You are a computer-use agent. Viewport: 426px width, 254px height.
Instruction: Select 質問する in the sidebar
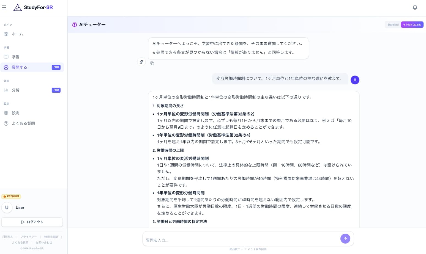click(19, 67)
